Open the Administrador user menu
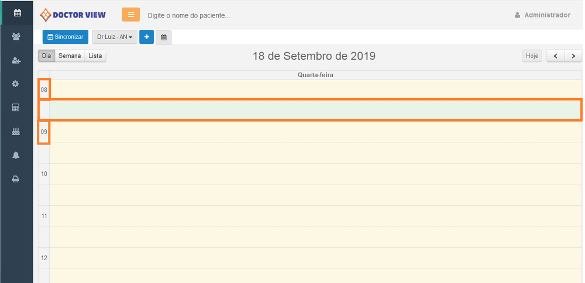Viewport: 585px width, 283px height. click(542, 15)
